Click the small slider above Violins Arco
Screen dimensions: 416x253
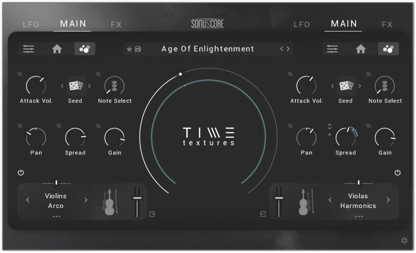56,182
